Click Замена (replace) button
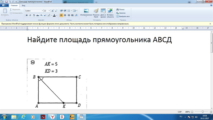 121,13
